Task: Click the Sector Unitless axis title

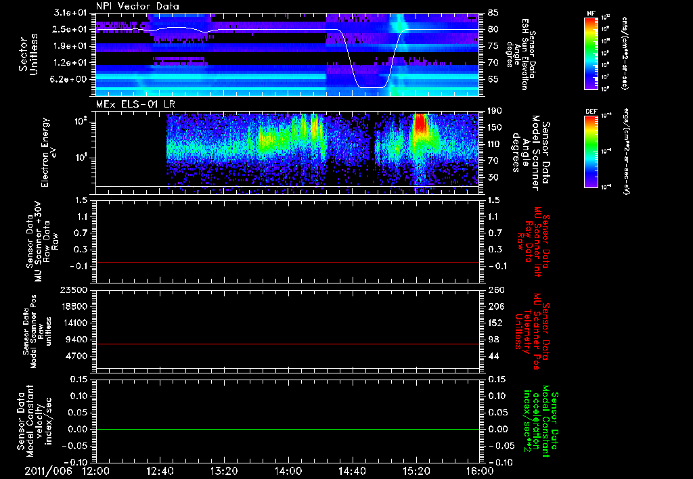Action: coord(28,54)
